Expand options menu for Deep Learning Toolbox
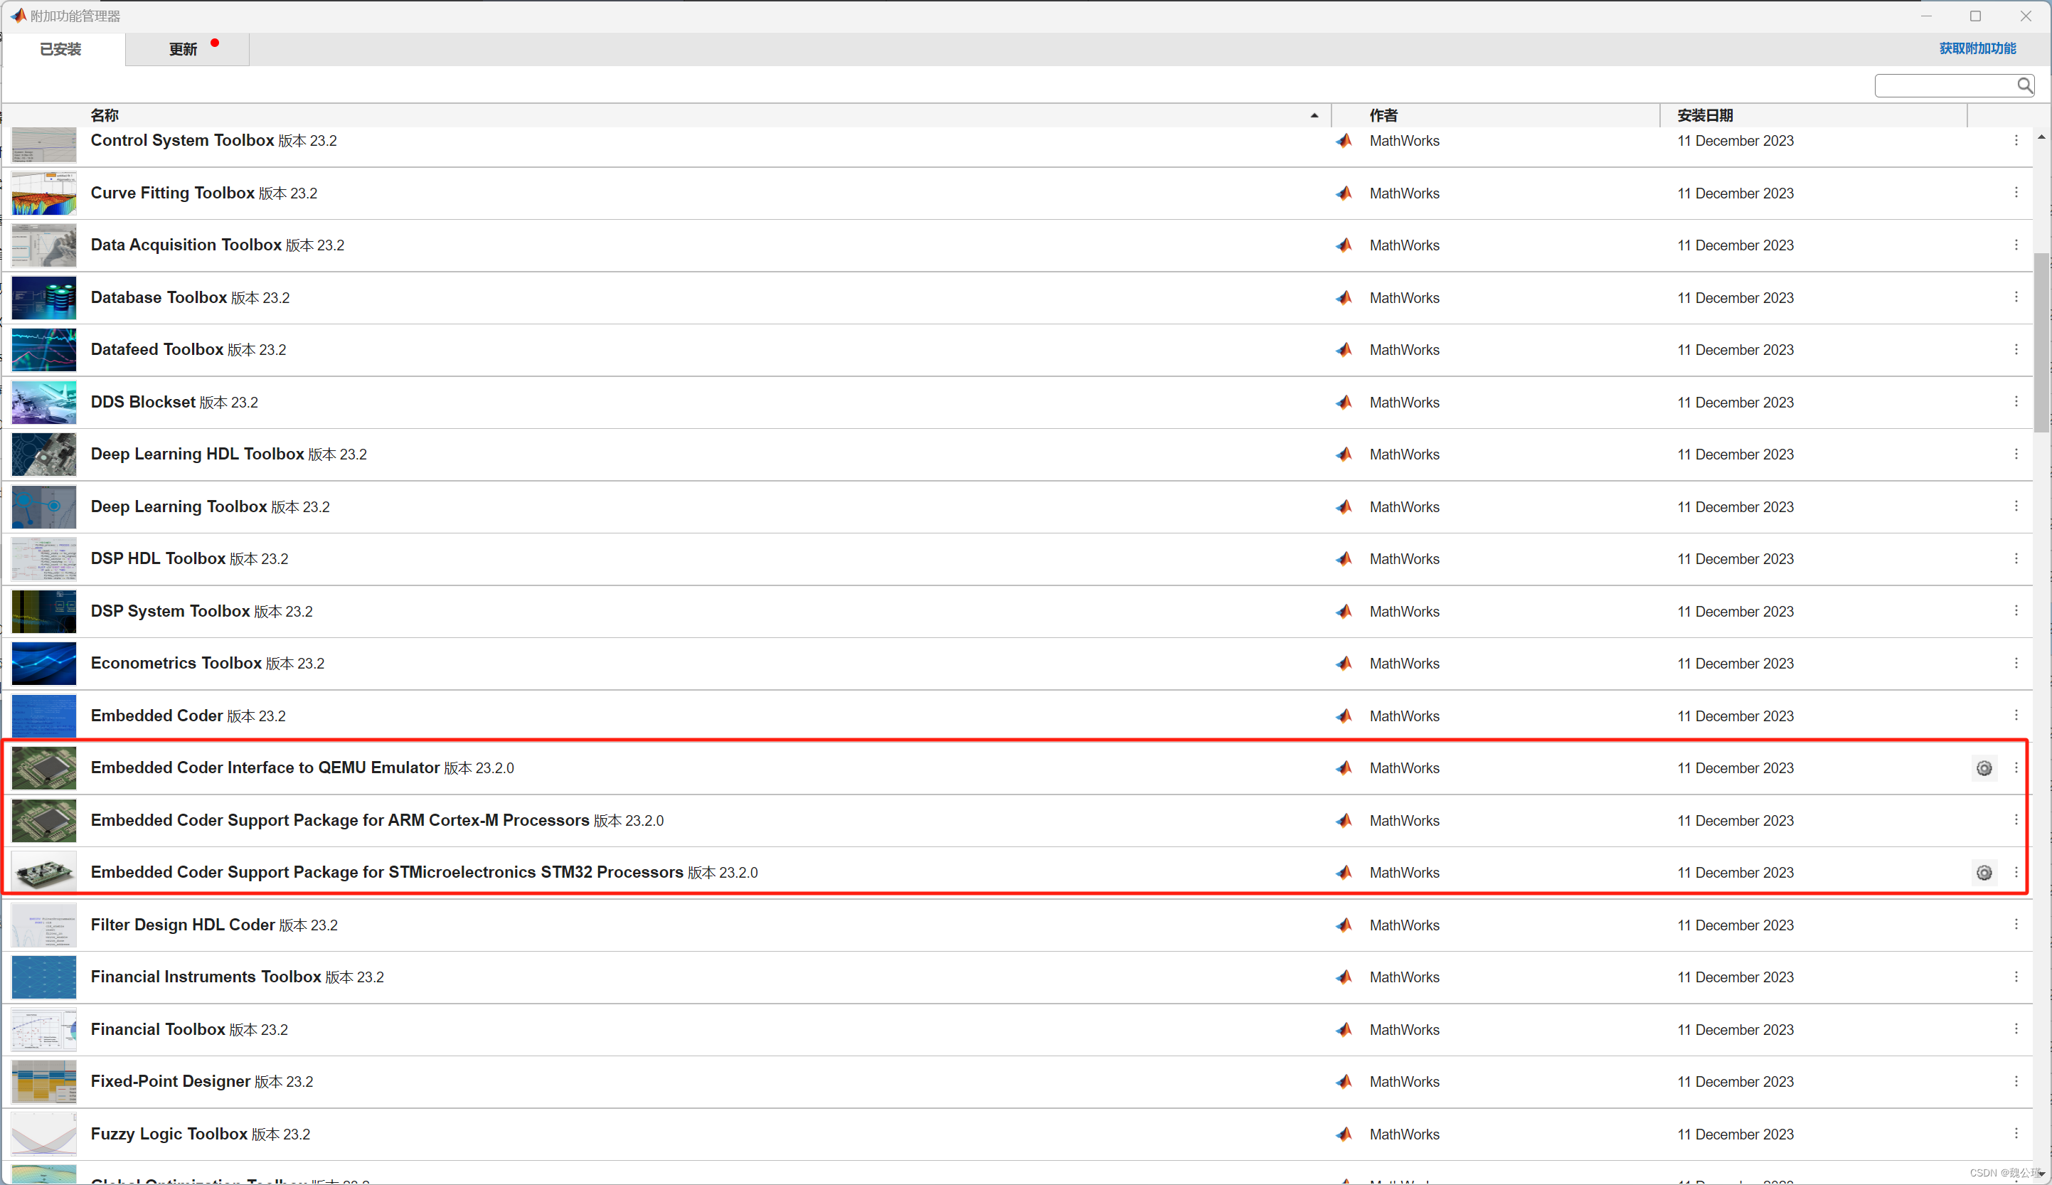Viewport: 2052px width, 1185px height. (2016, 506)
